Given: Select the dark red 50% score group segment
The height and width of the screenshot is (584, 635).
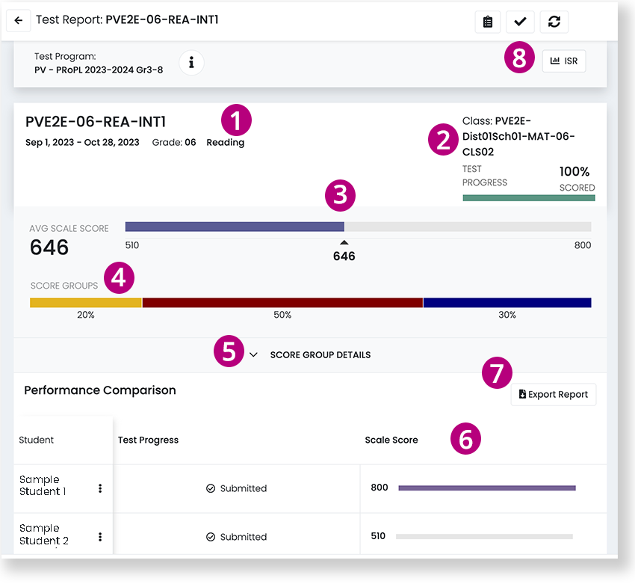Looking at the screenshot, I should tap(282, 303).
